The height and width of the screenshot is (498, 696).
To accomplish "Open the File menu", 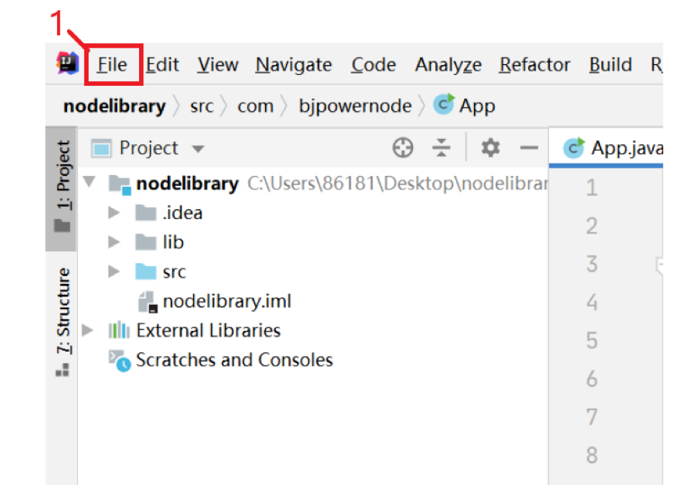I will 112,65.
